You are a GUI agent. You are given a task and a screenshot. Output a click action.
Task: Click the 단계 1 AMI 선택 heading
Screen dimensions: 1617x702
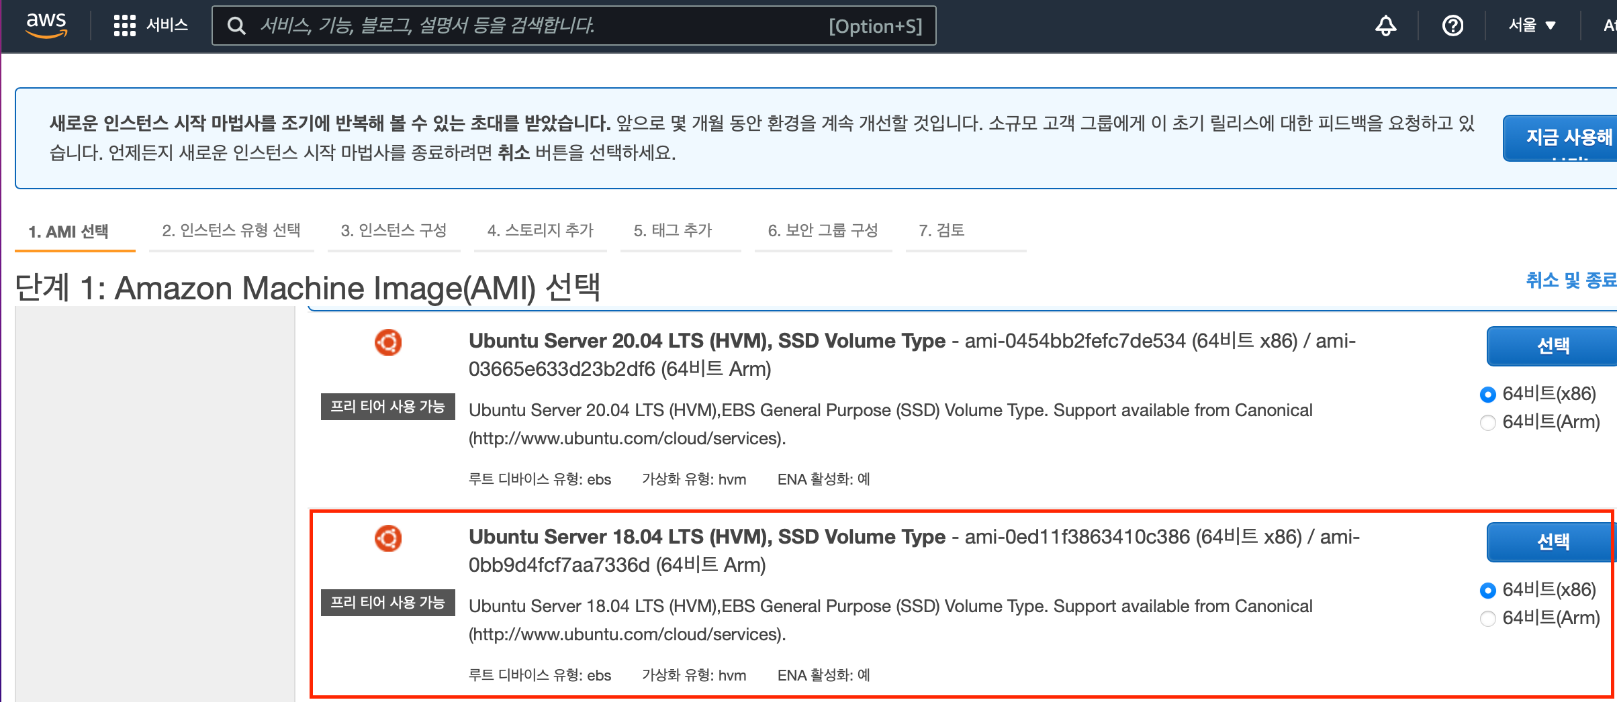(x=308, y=288)
